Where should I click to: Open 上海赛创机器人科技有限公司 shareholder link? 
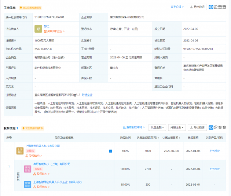point(43,146)
